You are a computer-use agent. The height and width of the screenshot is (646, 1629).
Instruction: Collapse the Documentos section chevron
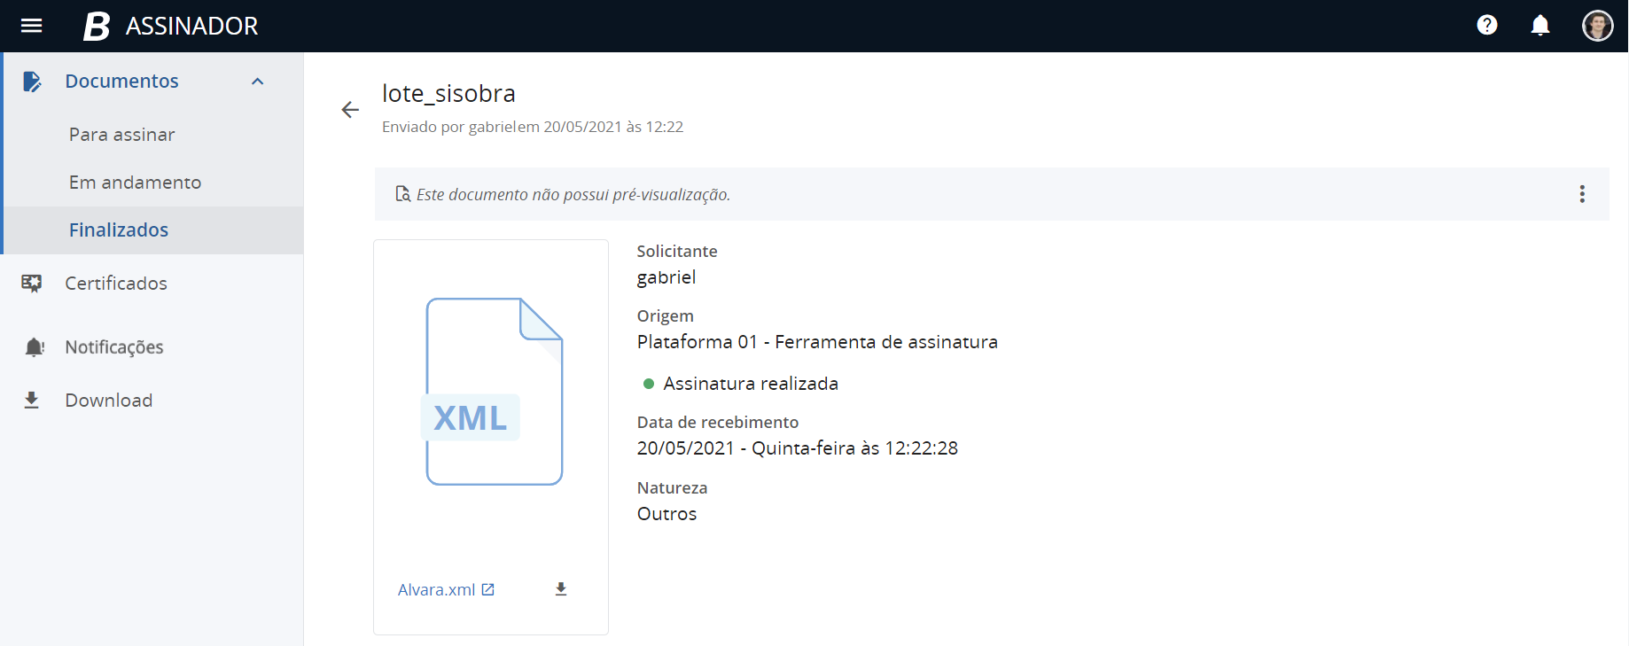pos(258,82)
